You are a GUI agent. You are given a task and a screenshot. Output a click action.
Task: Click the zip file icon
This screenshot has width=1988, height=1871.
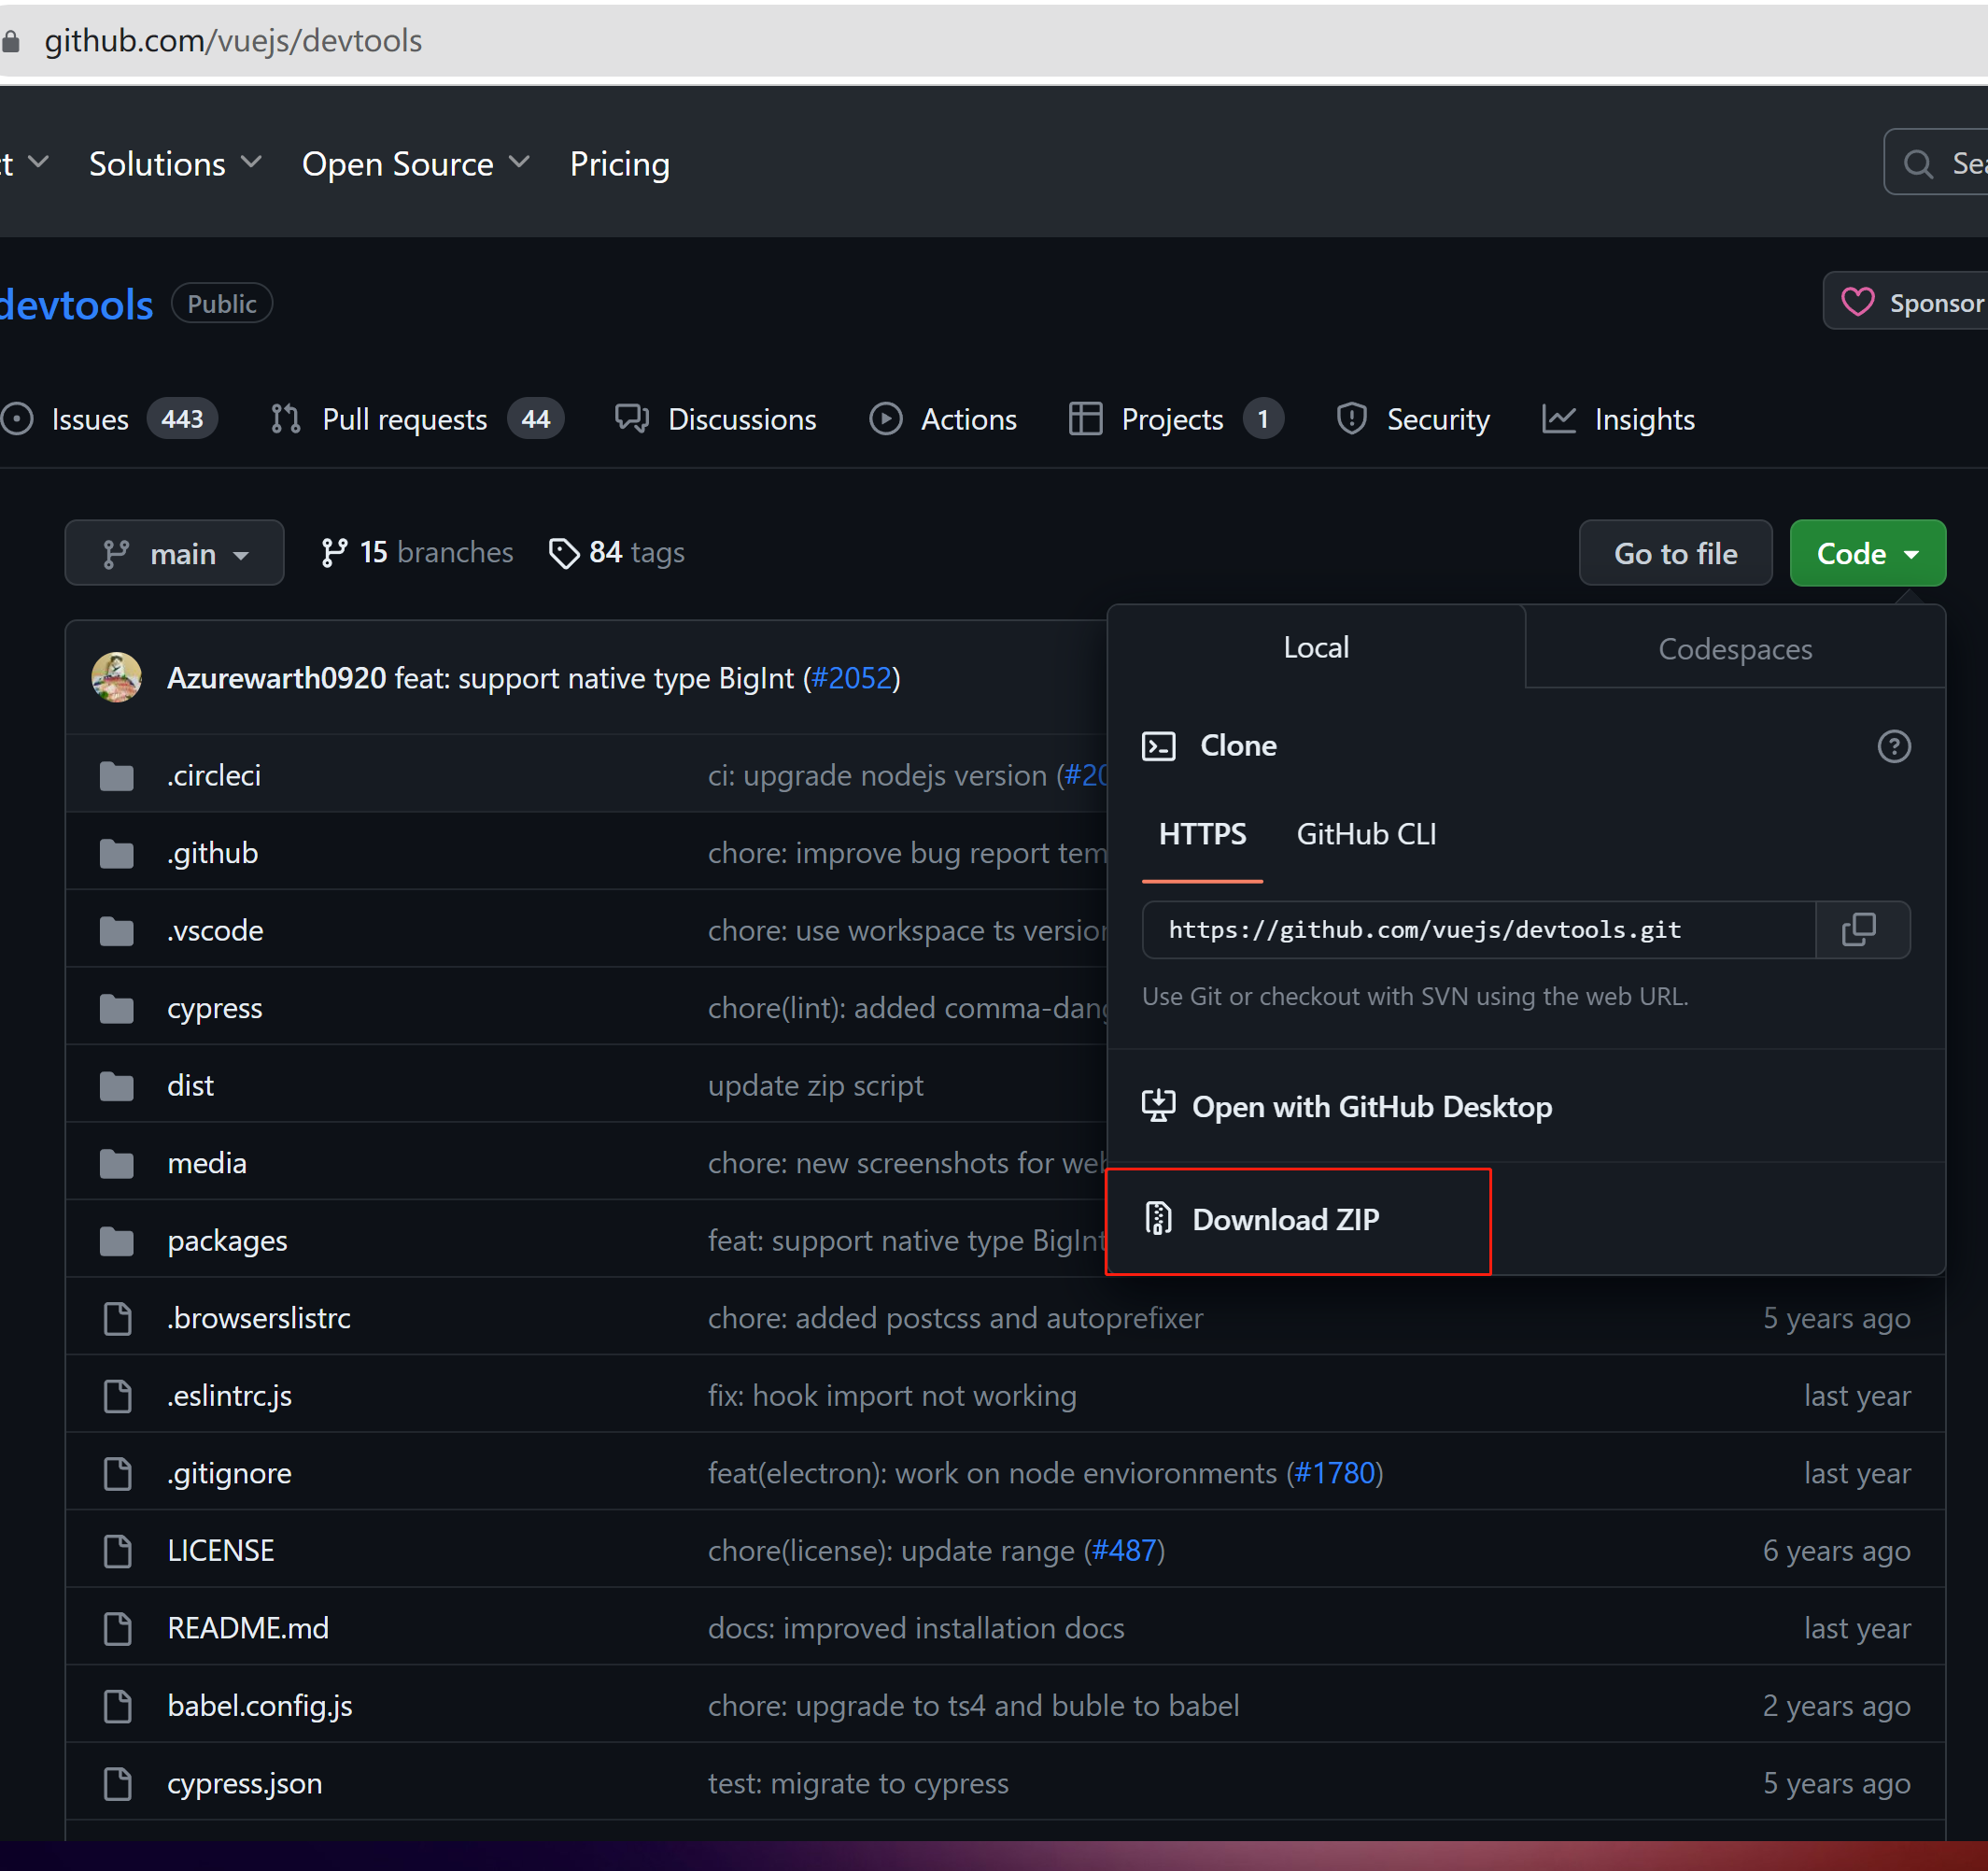1158,1220
